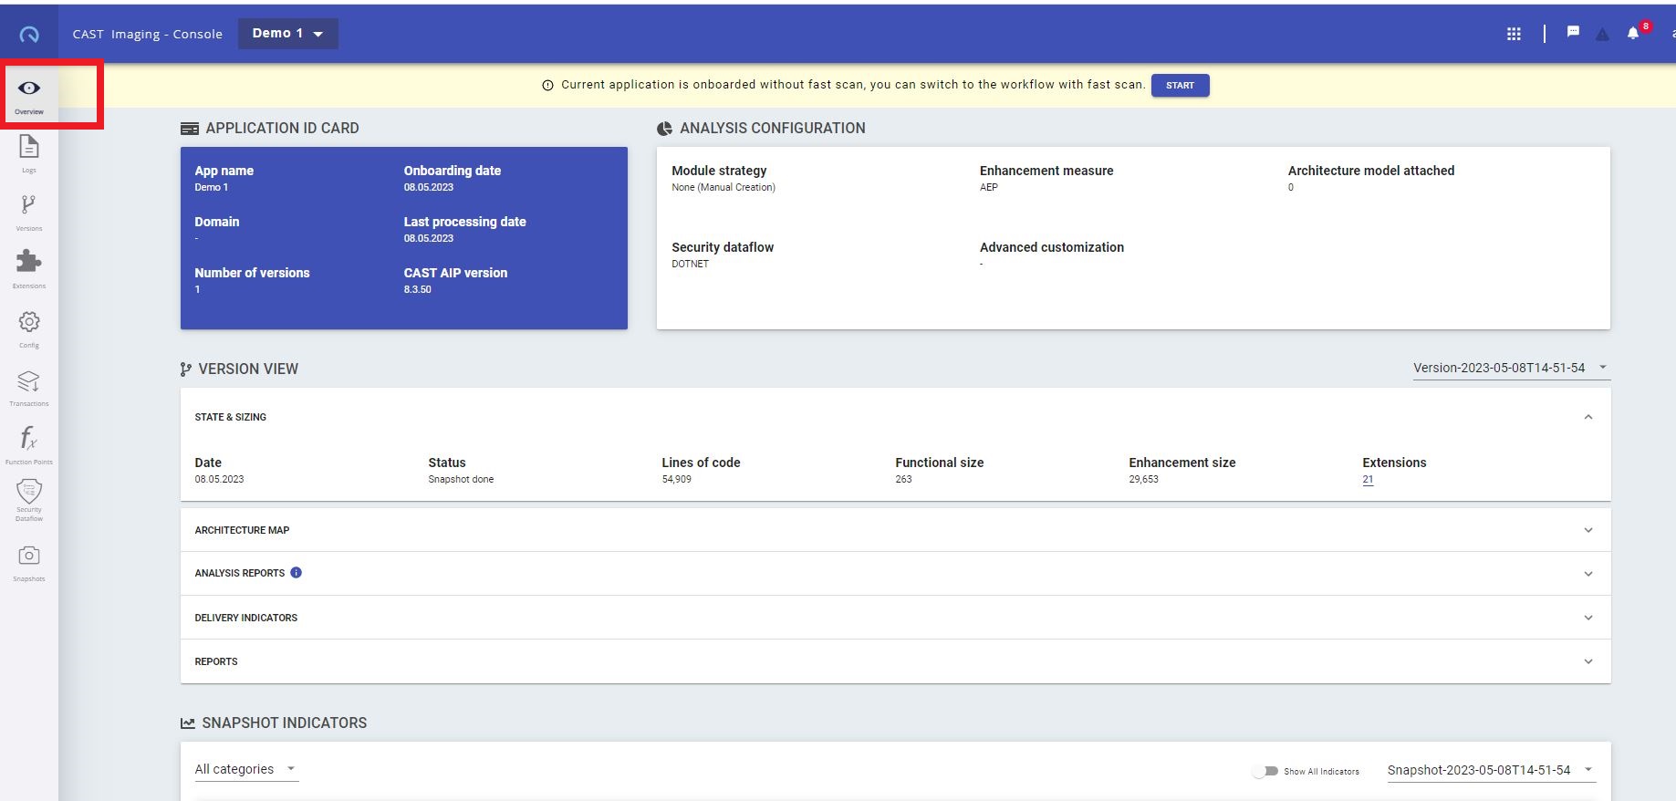1676x801 pixels.
Task: Click Security dataflow value DOTNET
Action: tap(690, 264)
